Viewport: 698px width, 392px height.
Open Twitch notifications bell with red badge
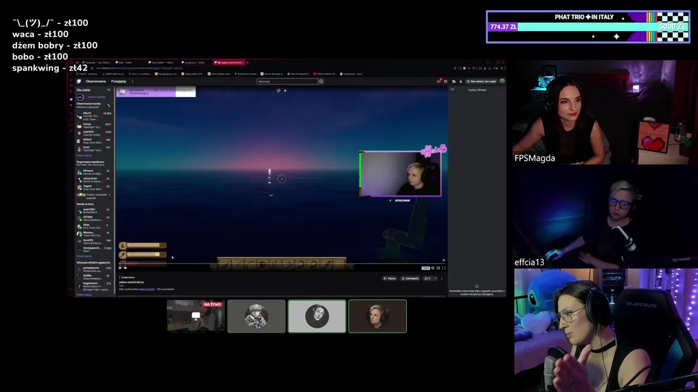point(439,81)
